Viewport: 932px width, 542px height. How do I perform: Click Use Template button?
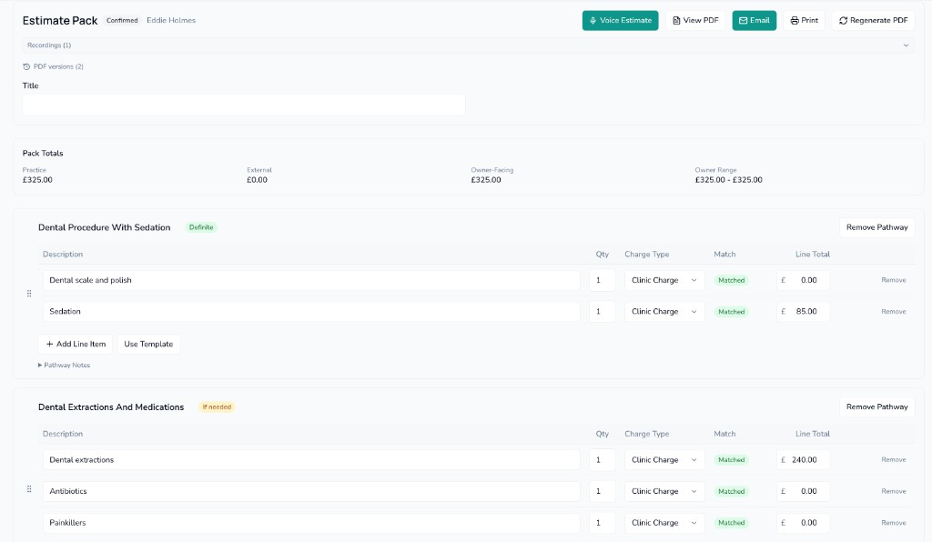(148, 345)
